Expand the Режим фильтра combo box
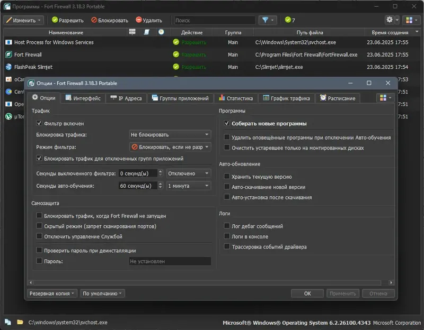This screenshot has height=330, width=424. pyautogui.click(x=170, y=147)
